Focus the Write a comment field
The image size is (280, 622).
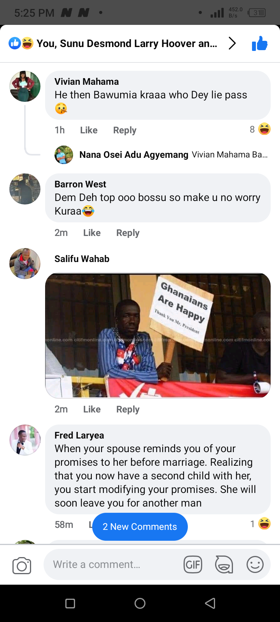point(111,564)
